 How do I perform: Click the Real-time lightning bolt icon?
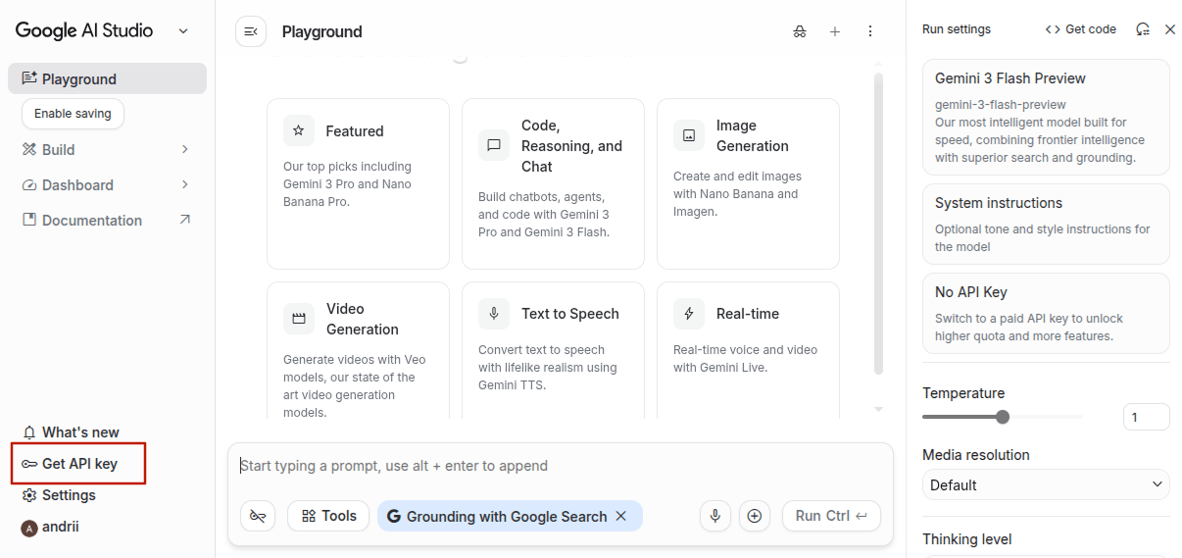tap(689, 314)
